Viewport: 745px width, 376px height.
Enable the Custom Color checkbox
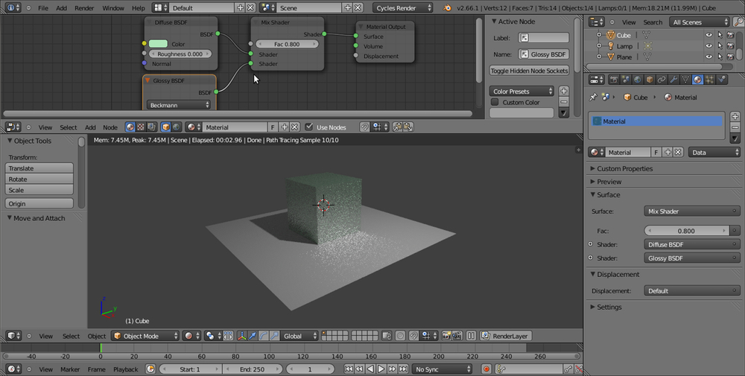(x=495, y=103)
